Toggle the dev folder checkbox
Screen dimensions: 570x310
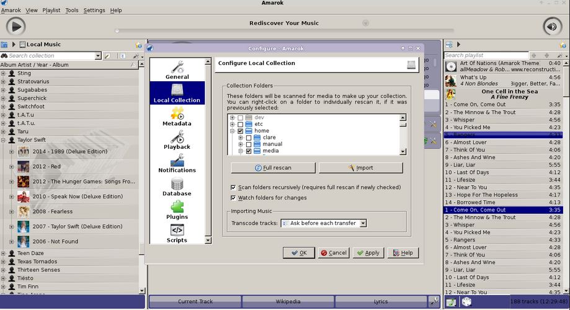point(240,118)
